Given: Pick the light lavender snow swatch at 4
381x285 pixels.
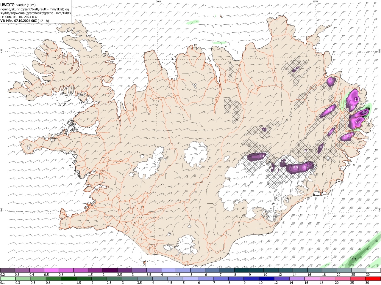Looking at the screenshot, I should click(168, 270).
